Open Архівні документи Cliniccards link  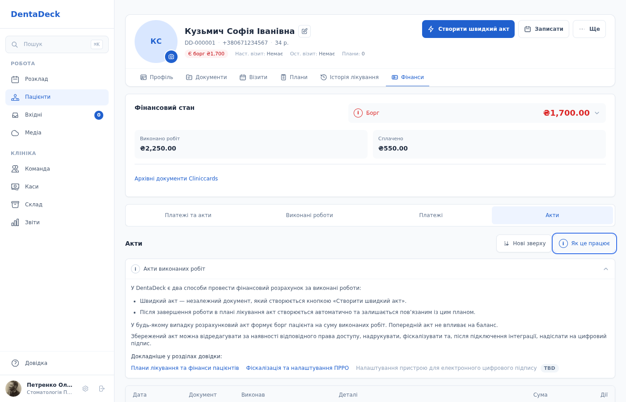[x=176, y=179]
